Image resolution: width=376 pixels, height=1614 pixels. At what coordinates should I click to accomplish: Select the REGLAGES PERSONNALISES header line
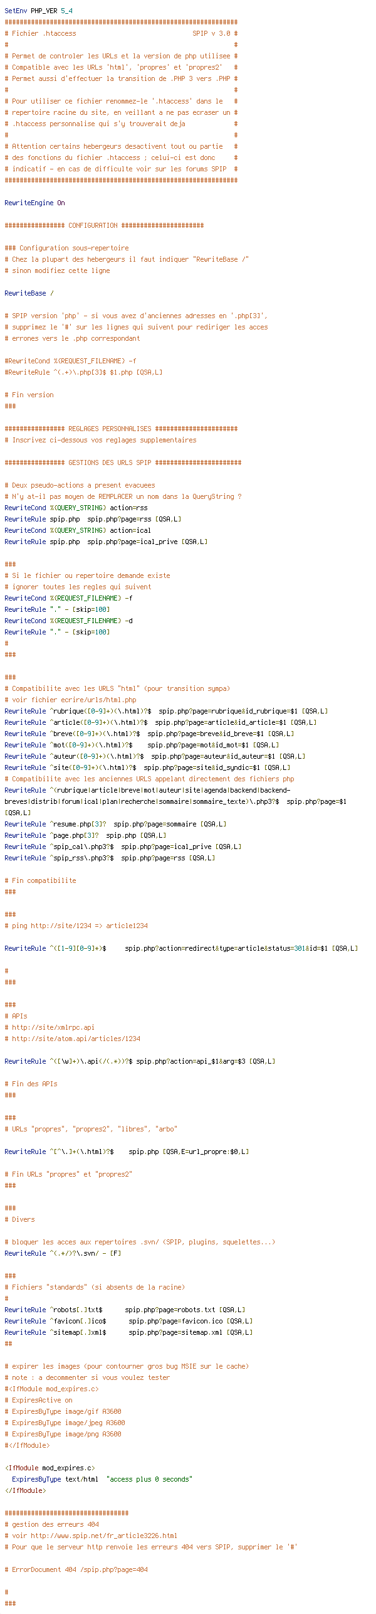pyautogui.click(x=121, y=429)
